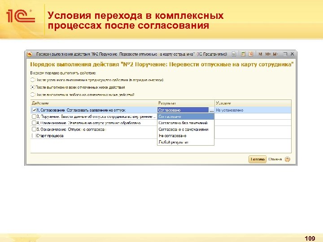323x242 pixels.
Task: Click the M+ memory add button
Action: coord(268,54)
